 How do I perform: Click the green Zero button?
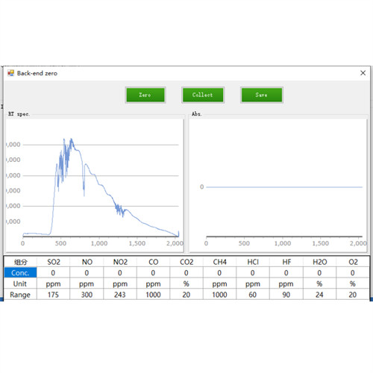pyautogui.click(x=145, y=95)
